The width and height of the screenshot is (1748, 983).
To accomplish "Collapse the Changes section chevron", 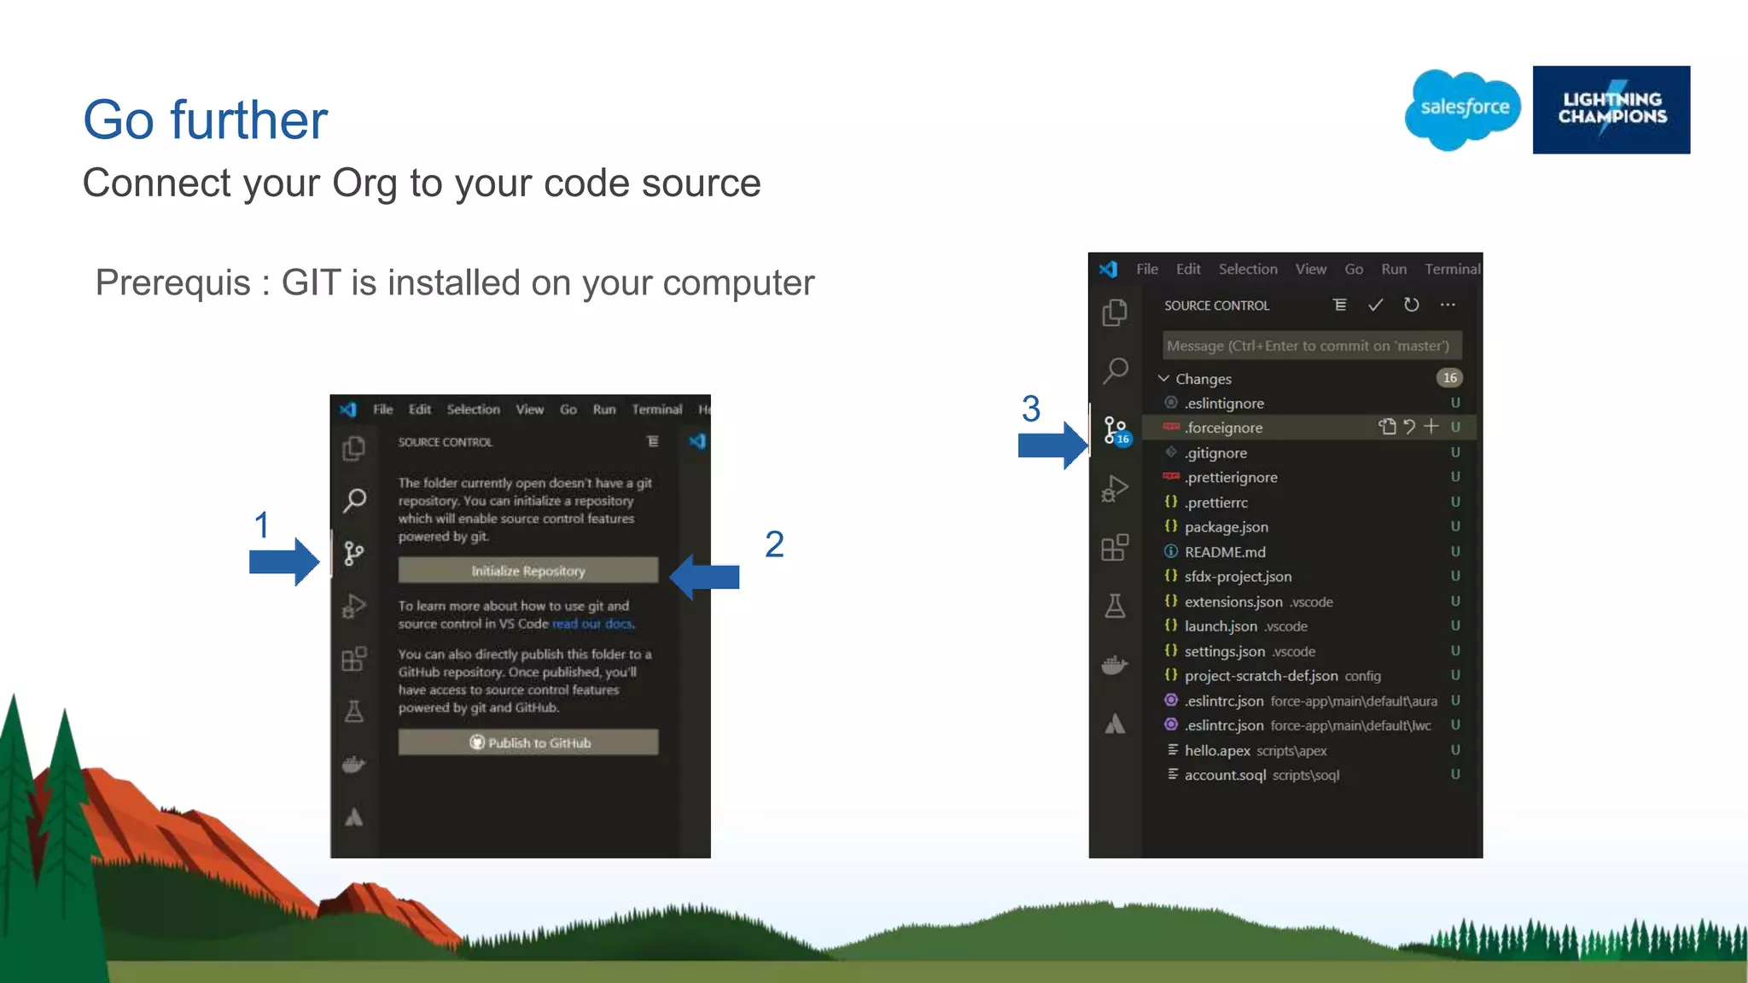I will 1163,378.
